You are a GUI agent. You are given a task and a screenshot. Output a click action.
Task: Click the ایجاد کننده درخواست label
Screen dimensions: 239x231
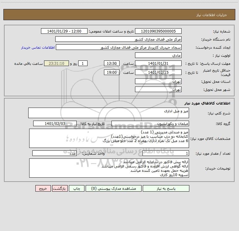(x=213, y=48)
